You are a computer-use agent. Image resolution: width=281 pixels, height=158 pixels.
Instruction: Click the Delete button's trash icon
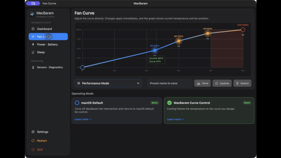pos(237,84)
